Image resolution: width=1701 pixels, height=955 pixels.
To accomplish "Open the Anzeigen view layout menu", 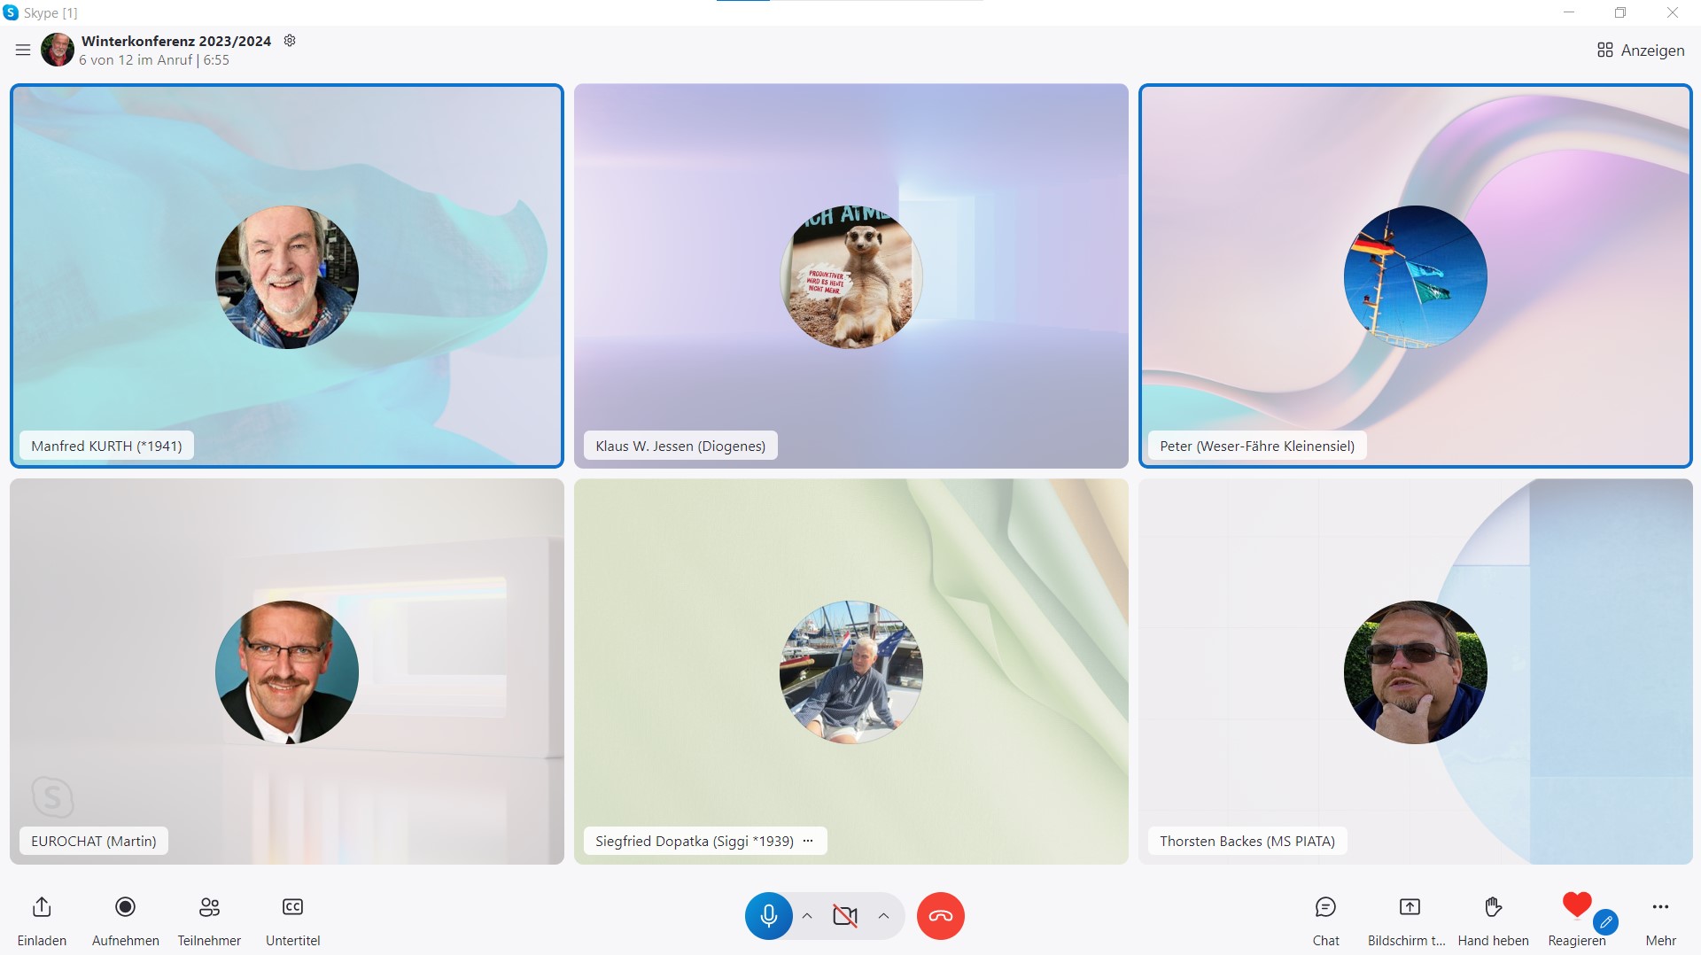I will point(1640,50).
